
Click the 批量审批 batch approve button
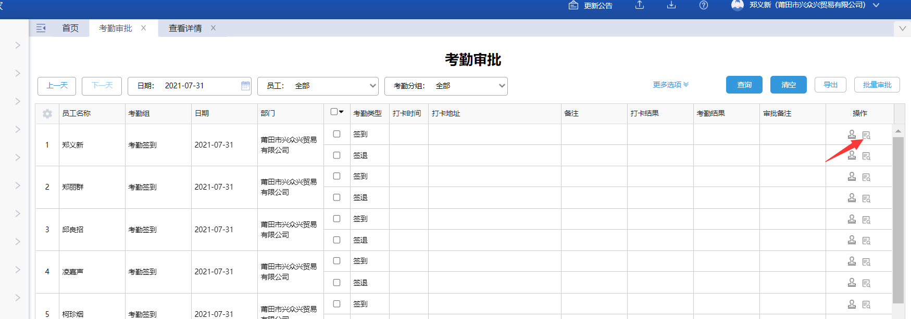click(877, 85)
